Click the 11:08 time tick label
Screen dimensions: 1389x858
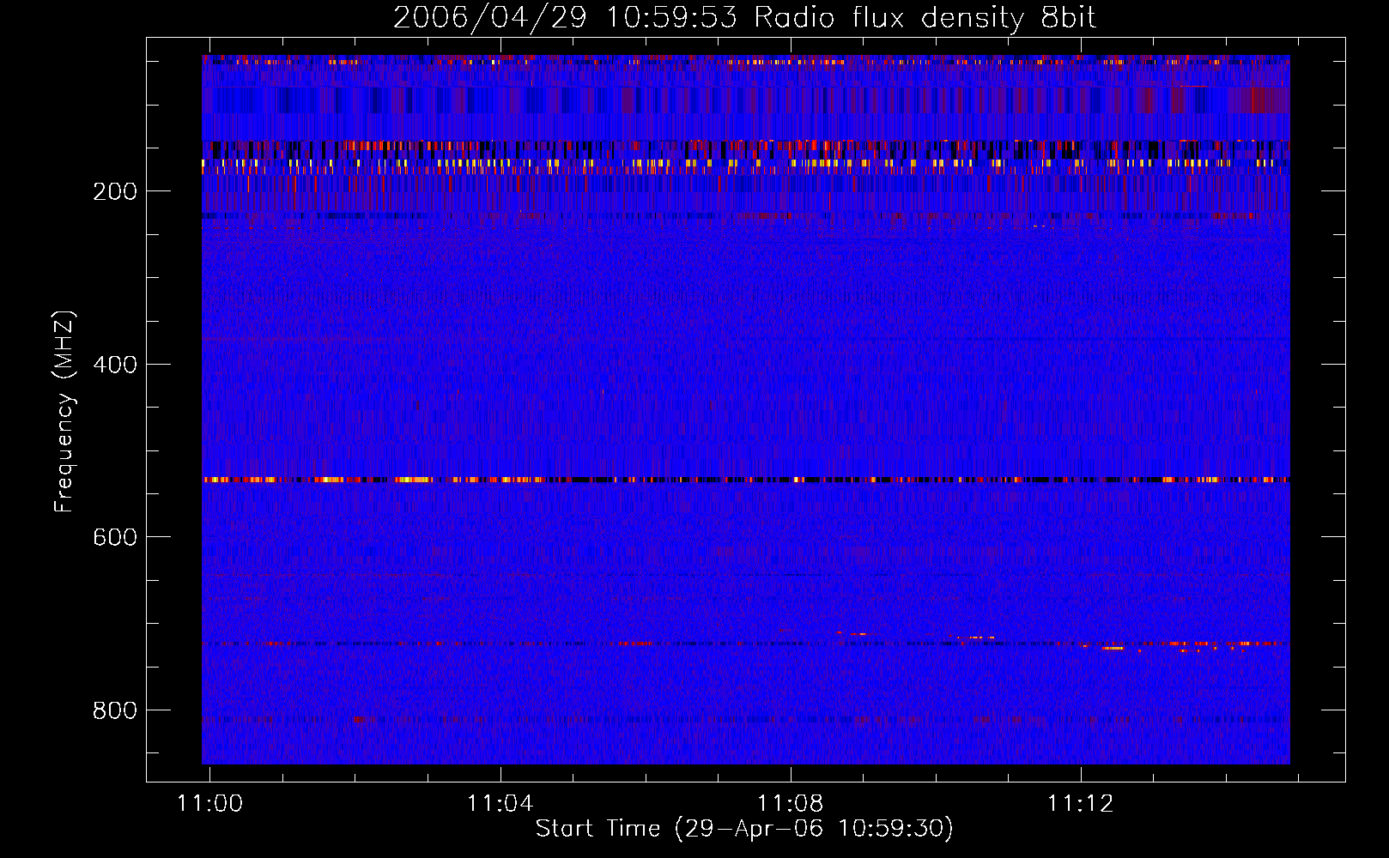tap(790, 803)
